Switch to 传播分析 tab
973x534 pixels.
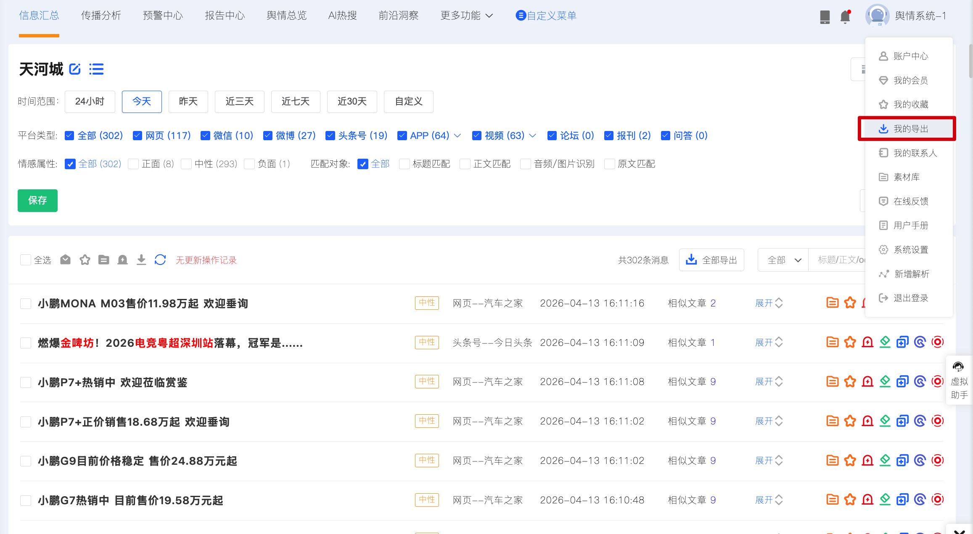pos(101,16)
